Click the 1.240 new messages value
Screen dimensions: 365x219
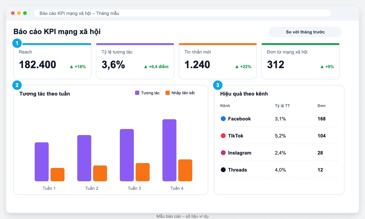click(197, 64)
